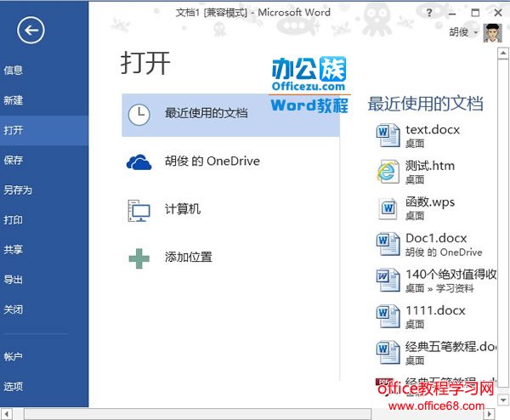This screenshot has width=510, height=420.
Task: Click the Word icon beside text.docx
Action: coord(388,135)
